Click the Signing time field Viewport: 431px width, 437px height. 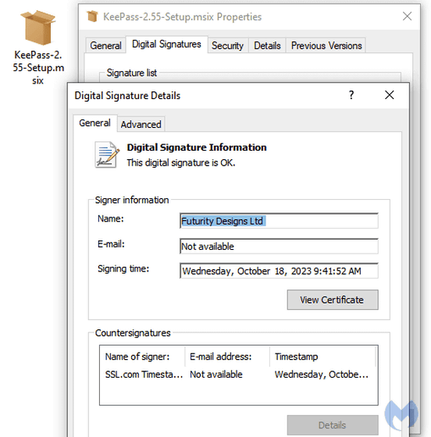pos(279,271)
